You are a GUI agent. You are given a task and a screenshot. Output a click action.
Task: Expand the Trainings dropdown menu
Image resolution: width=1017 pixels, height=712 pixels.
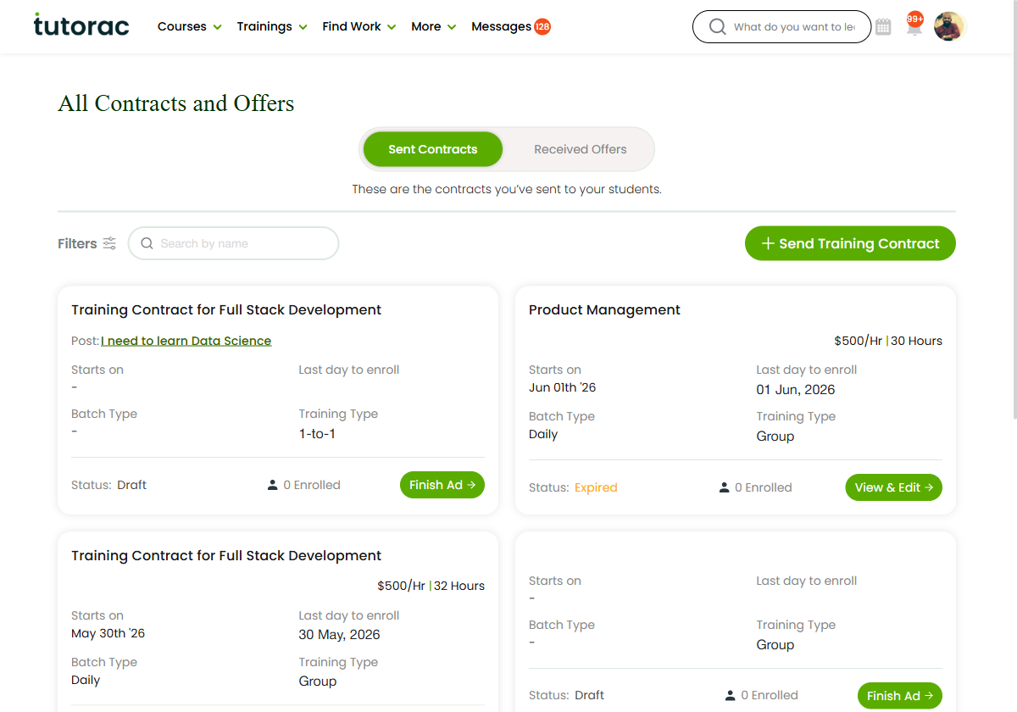coord(272,26)
